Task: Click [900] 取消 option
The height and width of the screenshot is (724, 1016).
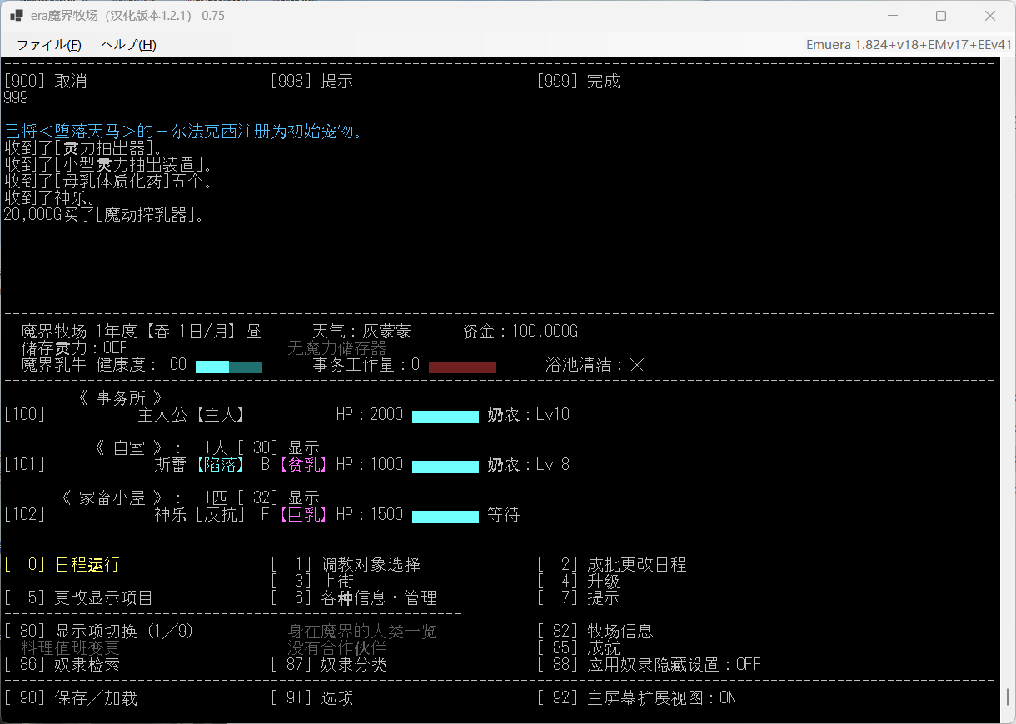Action: [46, 82]
